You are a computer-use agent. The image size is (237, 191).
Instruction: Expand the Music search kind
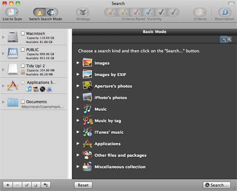pyautogui.click(x=78, y=109)
